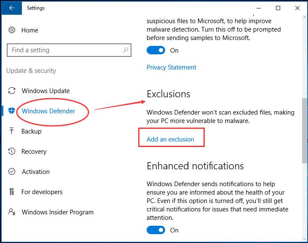Viewport: 308px width, 243px height.
Task: Open the Privacy Statement link
Action: (171, 67)
